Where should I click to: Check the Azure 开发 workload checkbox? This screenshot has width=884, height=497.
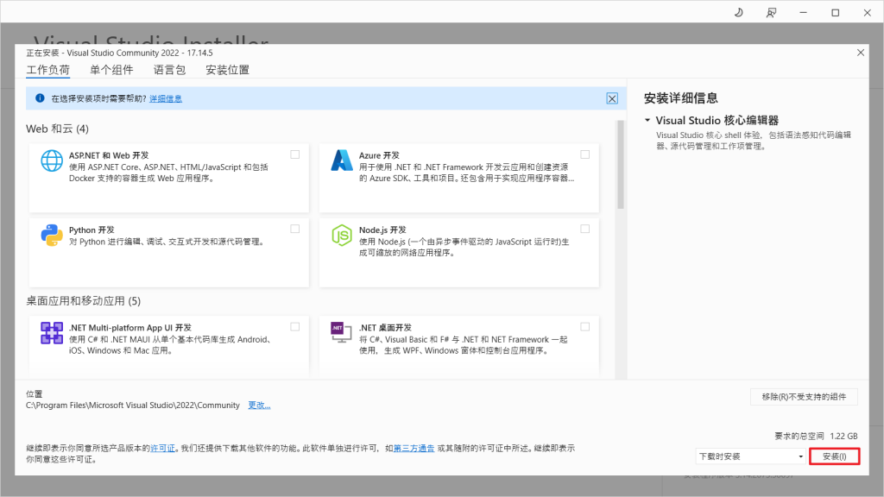(585, 154)
